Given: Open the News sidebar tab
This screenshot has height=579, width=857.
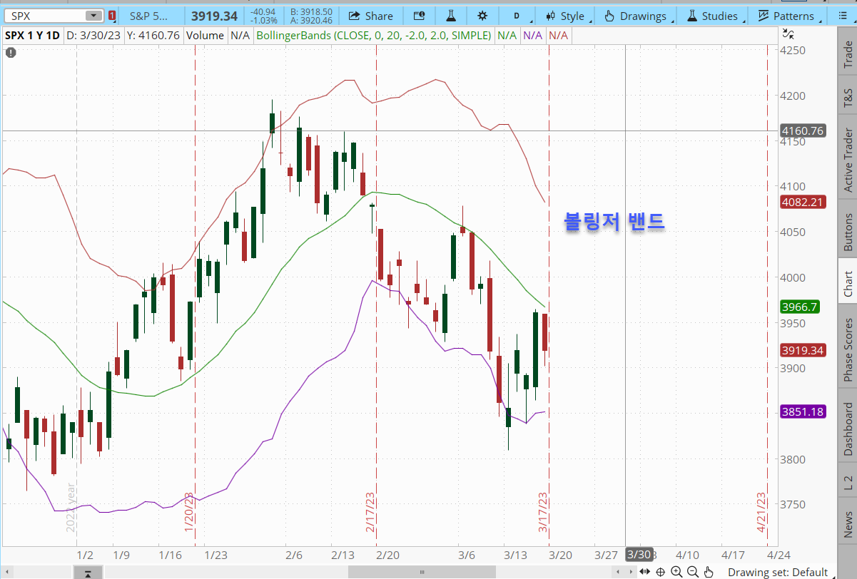Looking at the screenshot, I should (x=848, y=525).
